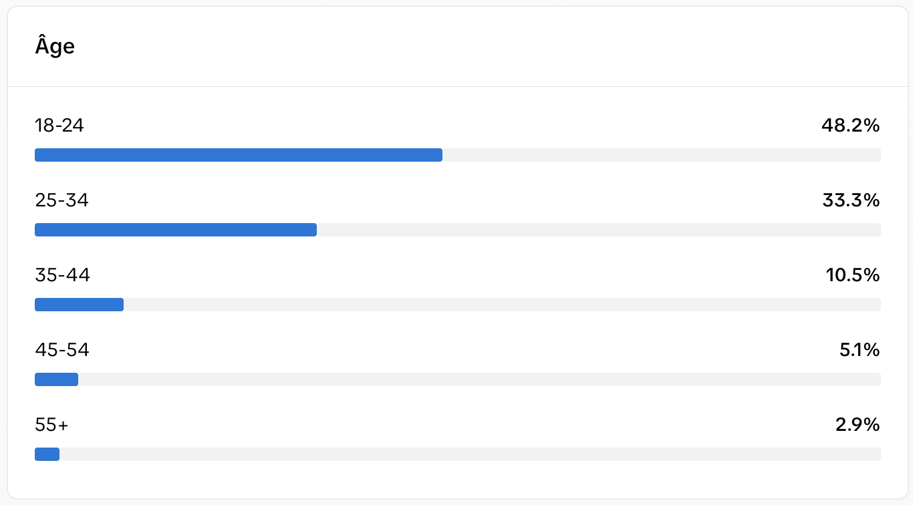
Task: Click the gray track of the 55+ bar
Action: pos(470,454)
